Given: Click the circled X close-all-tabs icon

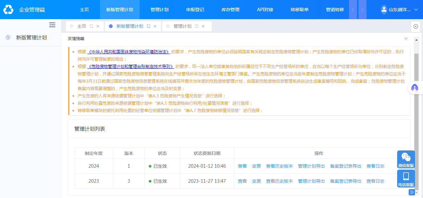Looking at the screenshot, I should pyautogui.click(x=415, y=27).
